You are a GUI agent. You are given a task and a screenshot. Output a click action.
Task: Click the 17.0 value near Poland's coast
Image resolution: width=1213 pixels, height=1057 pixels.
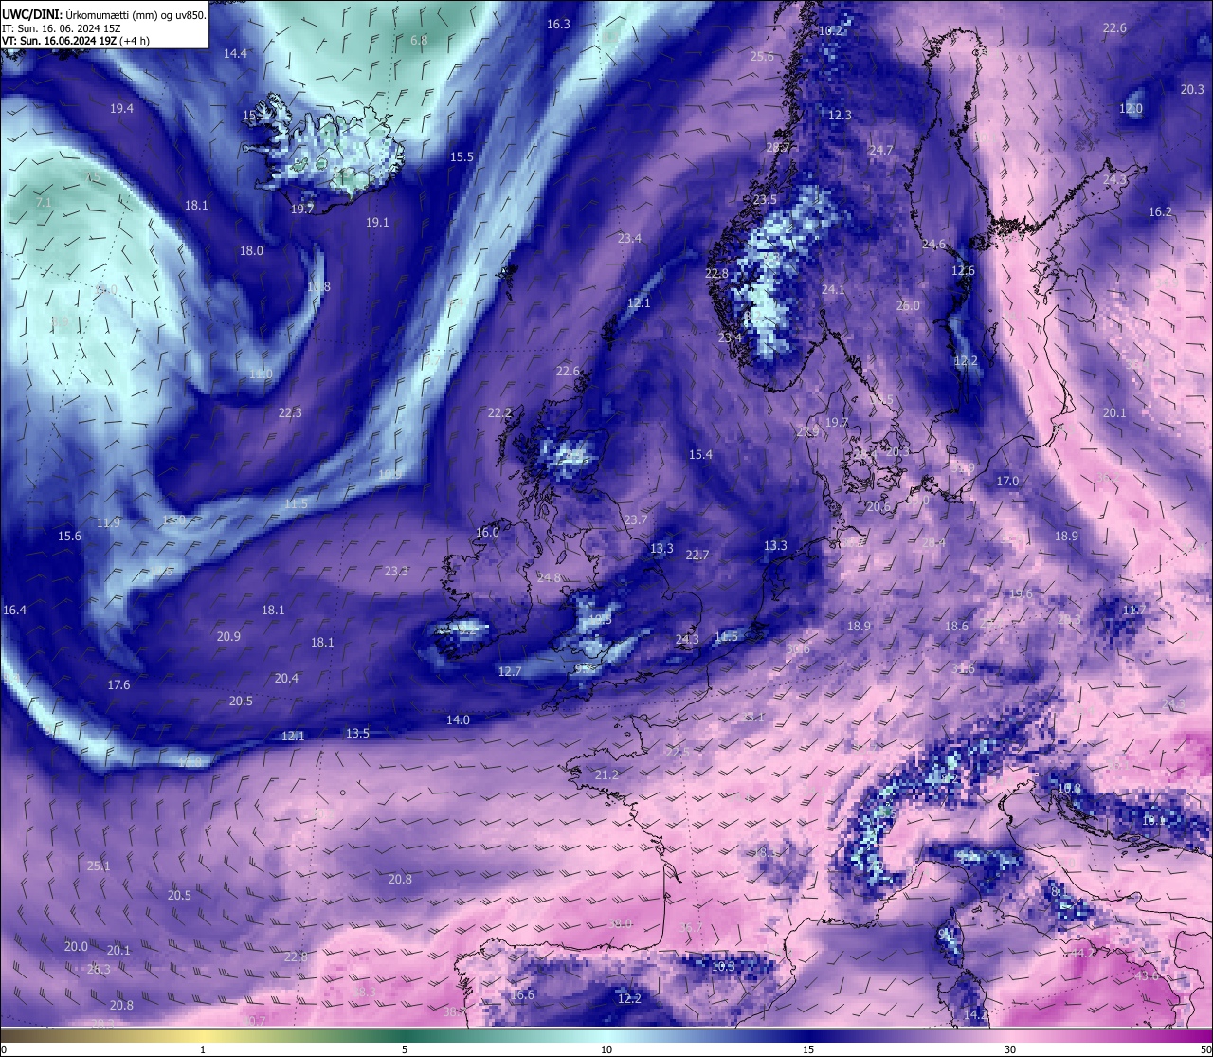click(1007, 481)
